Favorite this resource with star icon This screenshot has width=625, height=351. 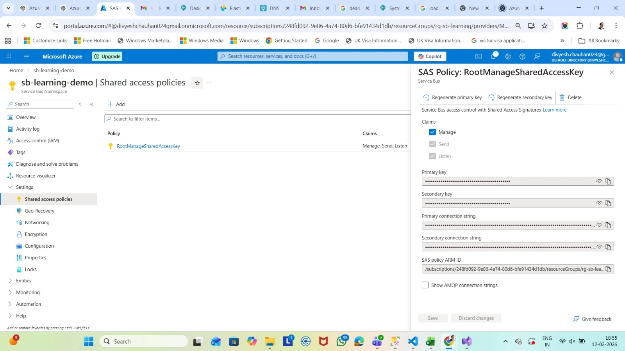197,83
